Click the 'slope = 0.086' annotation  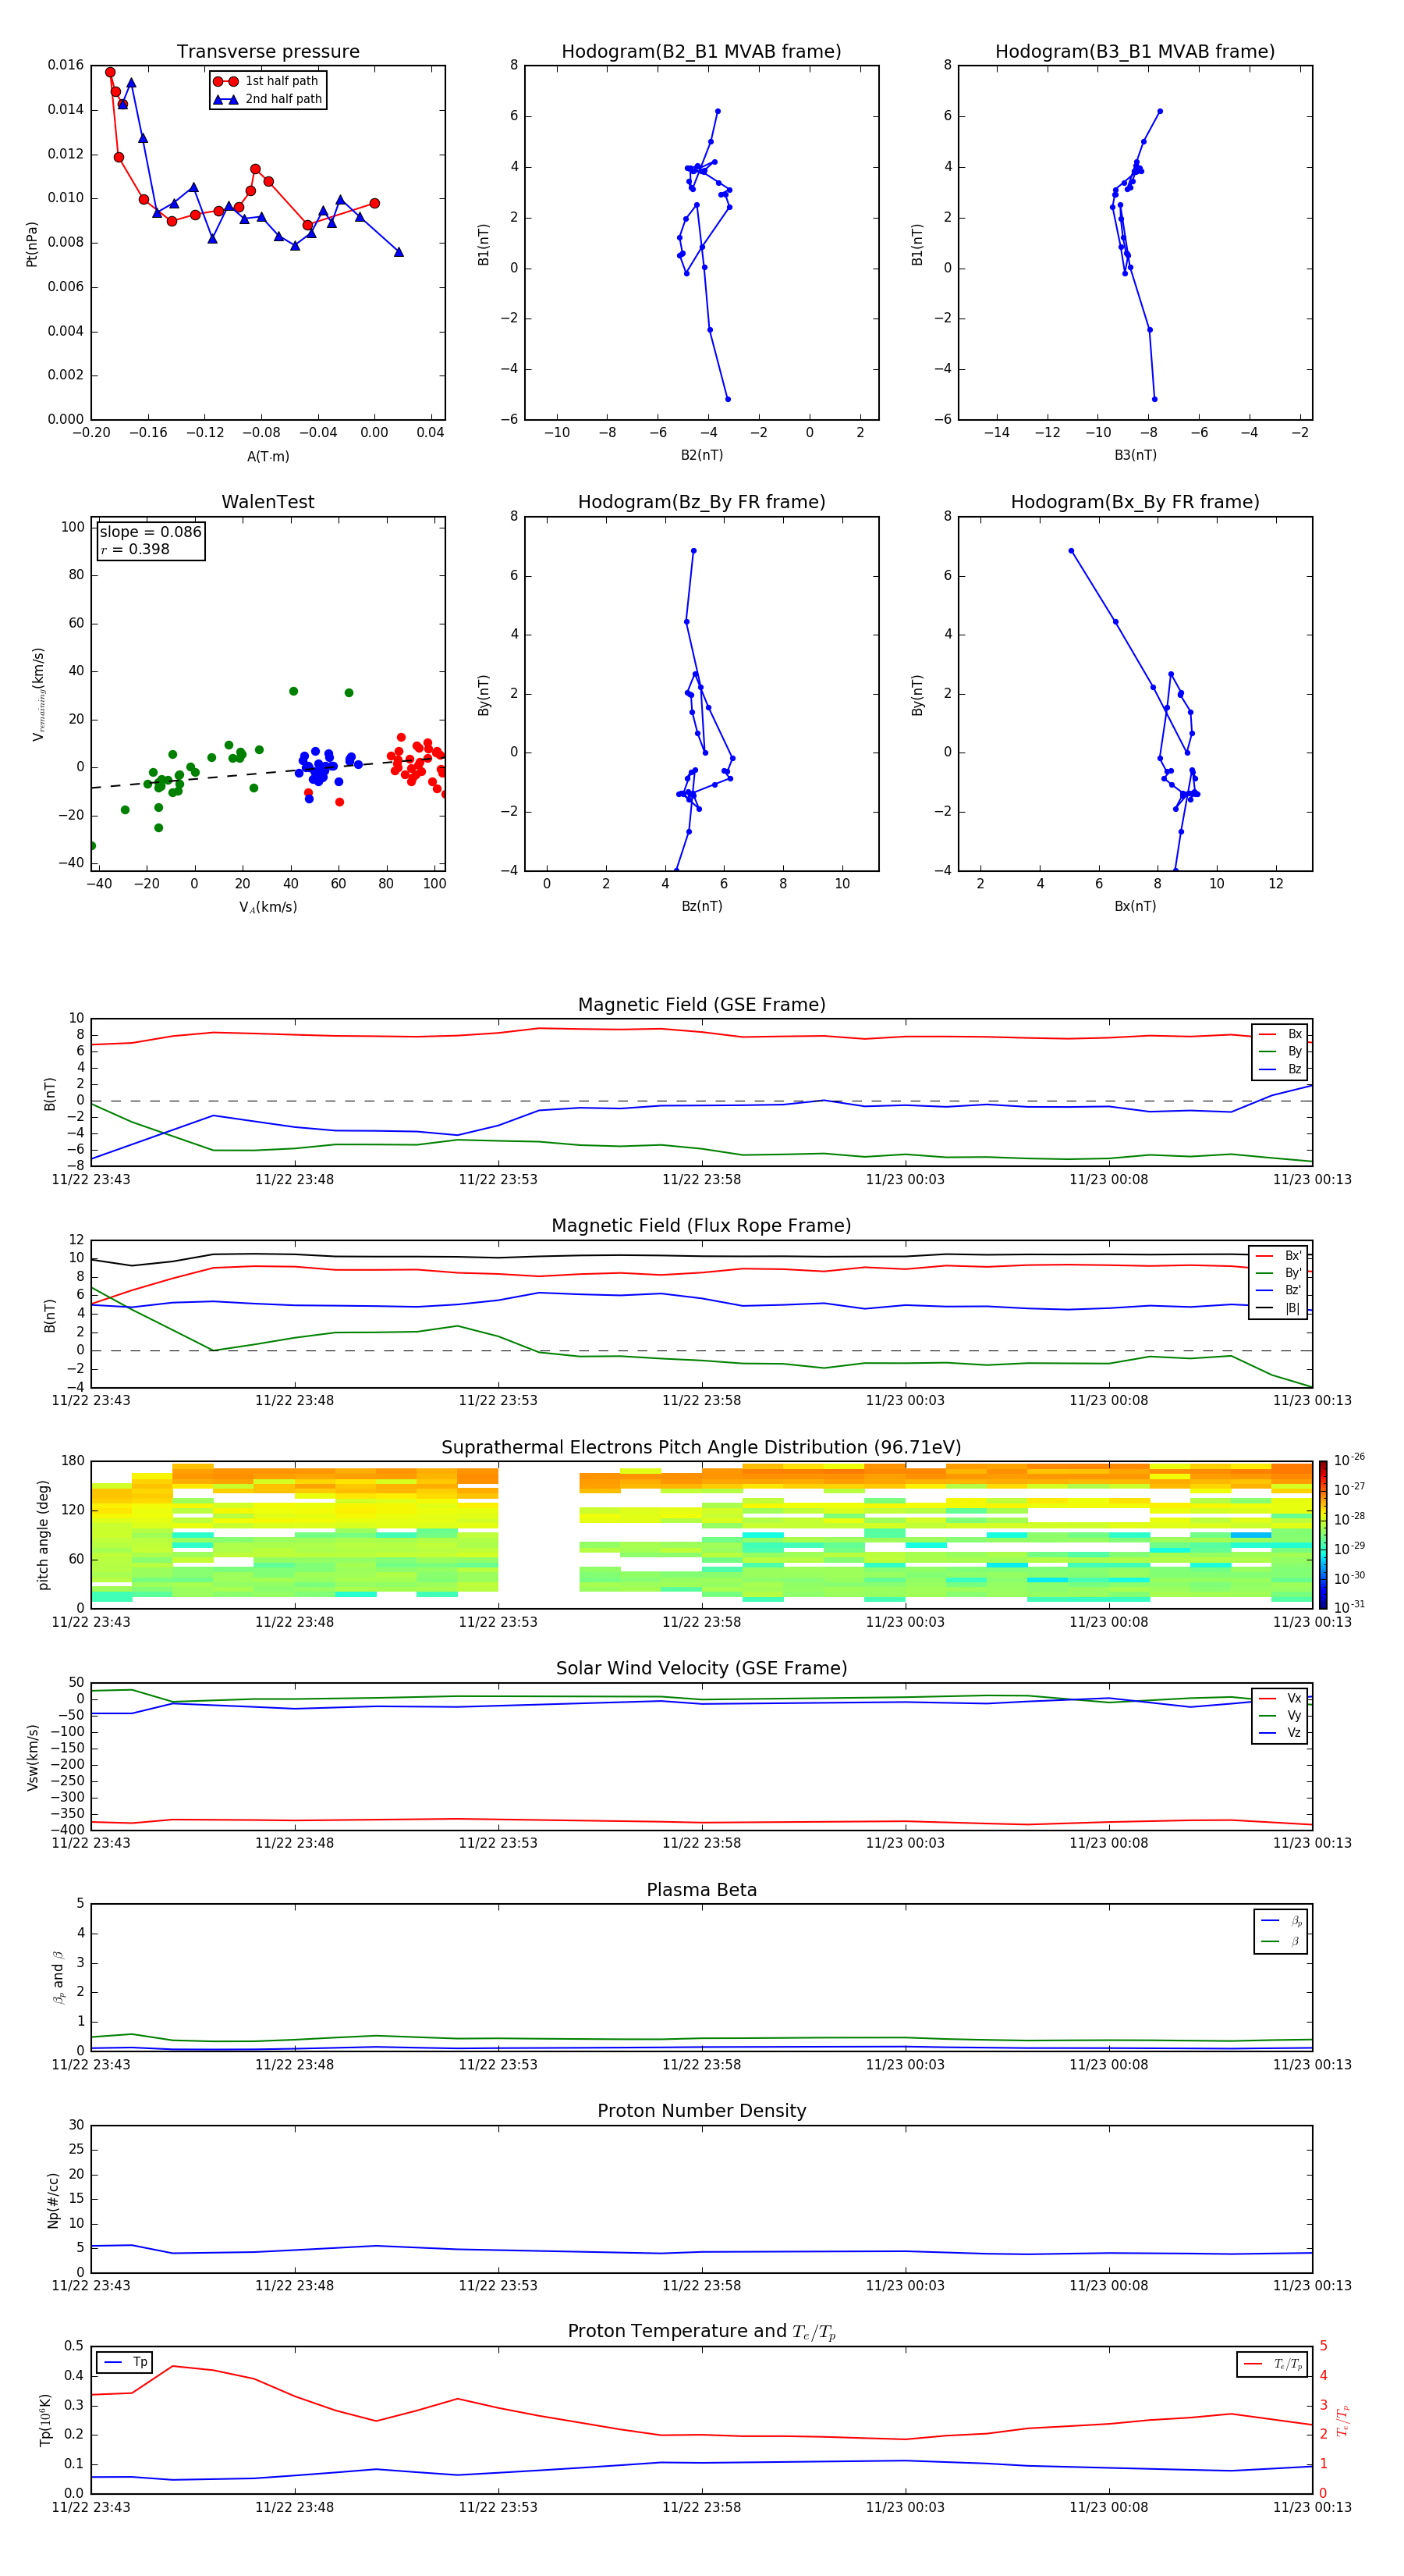[150, 532]
